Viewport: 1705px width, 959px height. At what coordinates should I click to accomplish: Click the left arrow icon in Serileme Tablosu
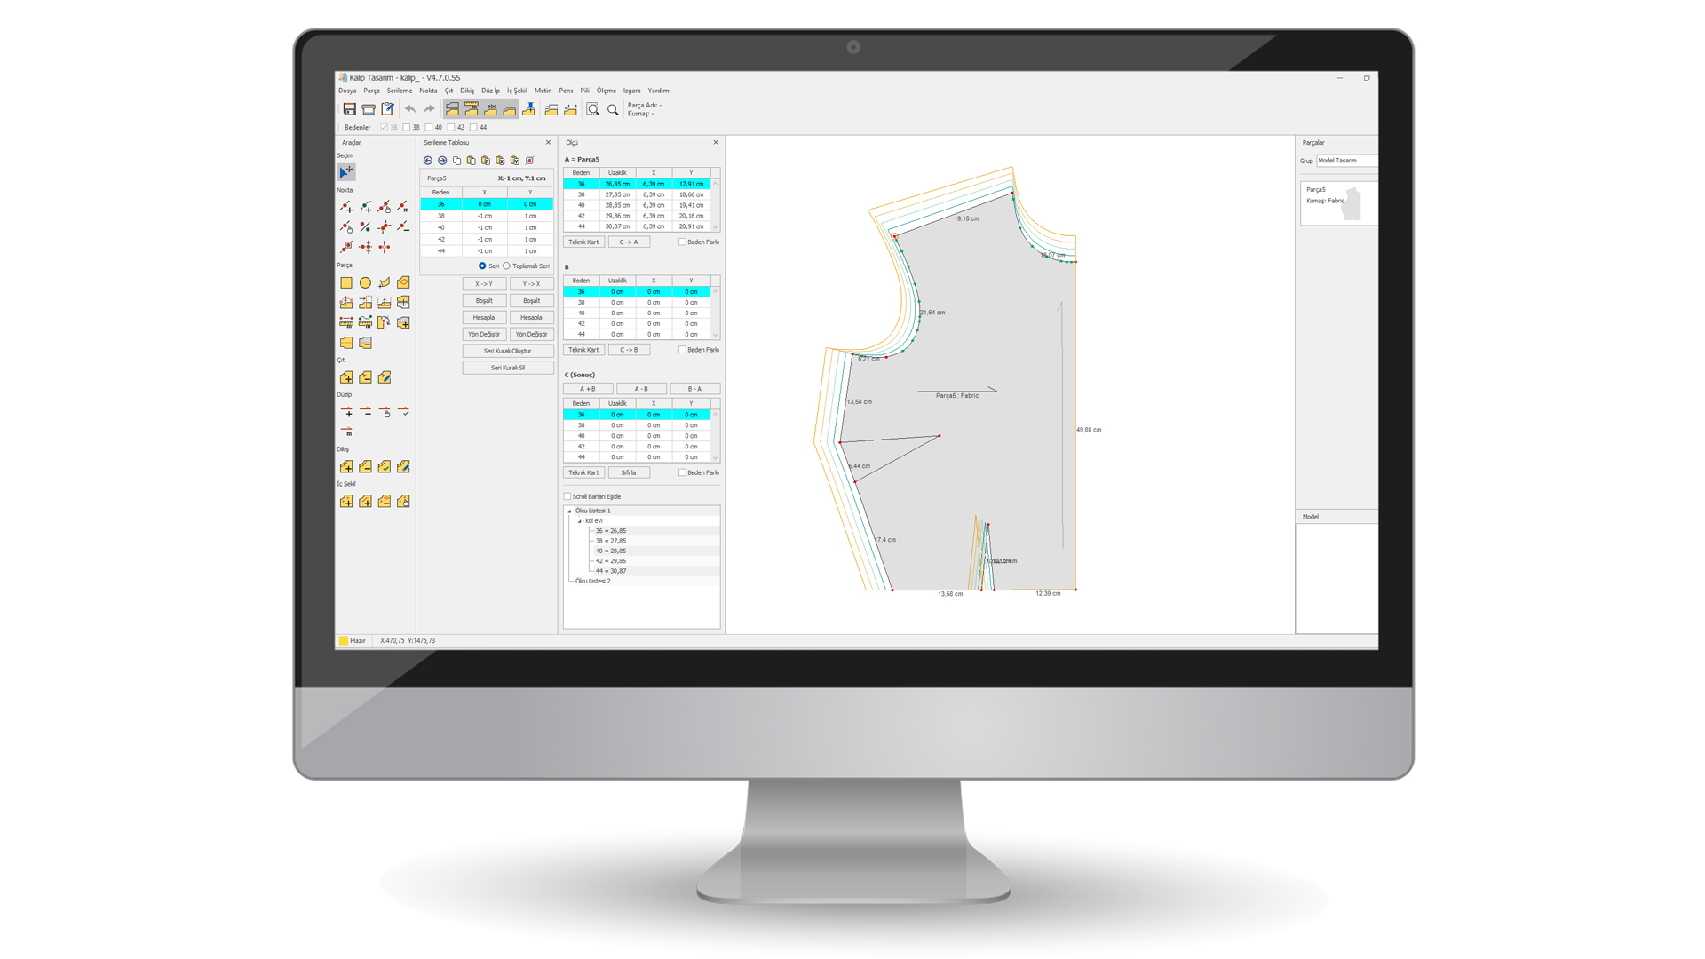pos(428,161)
